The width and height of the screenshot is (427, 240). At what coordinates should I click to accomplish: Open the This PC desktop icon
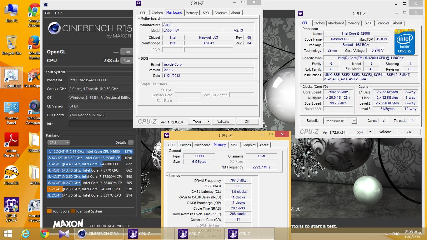pos(12,13)
